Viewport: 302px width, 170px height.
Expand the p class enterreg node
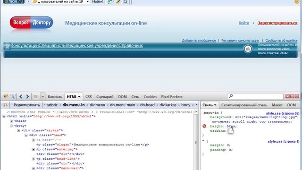(x=34, y=149)
